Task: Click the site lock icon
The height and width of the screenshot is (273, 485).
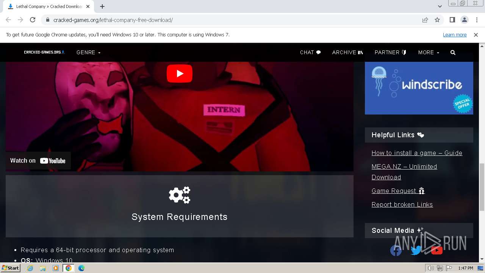Action: [47, 20]
